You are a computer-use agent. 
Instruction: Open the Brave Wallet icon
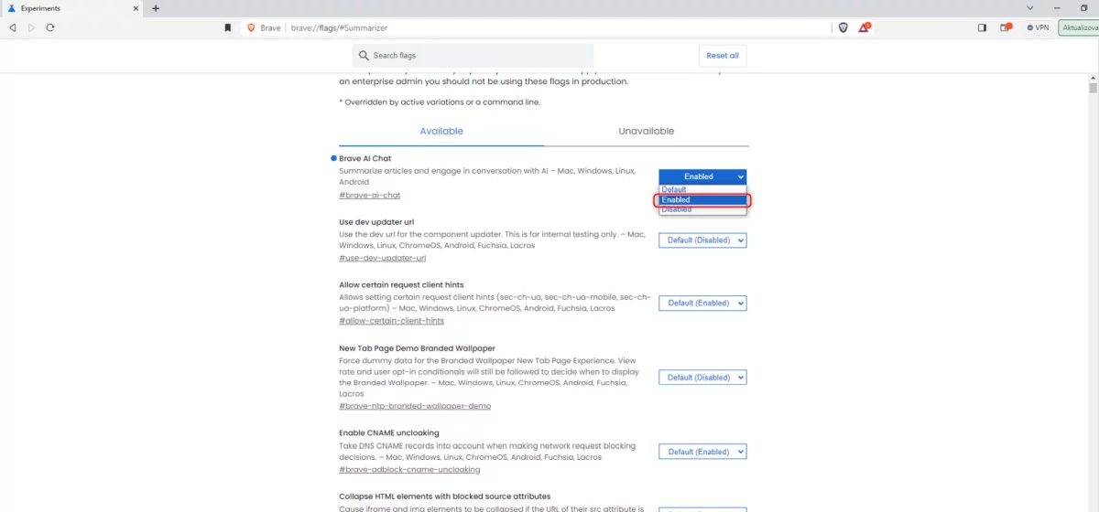(1005, 27)
